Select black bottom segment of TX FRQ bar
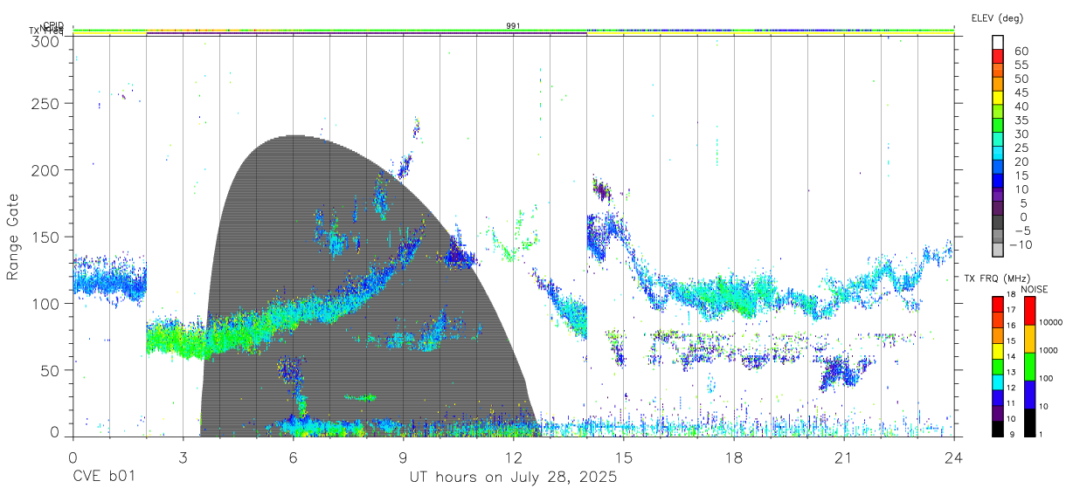1073x495 pixels. pyautogui.click(x=999, y=429)
